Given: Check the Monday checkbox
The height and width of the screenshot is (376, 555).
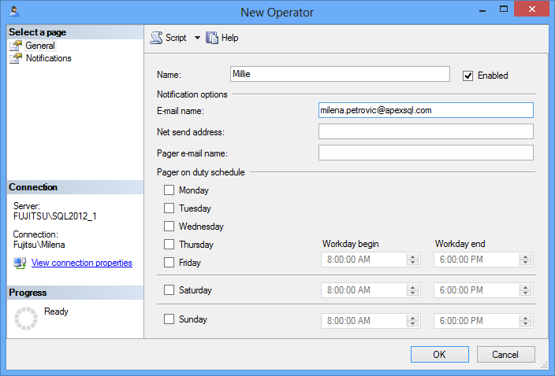Looking at the screenshot, I should [169, 190].
